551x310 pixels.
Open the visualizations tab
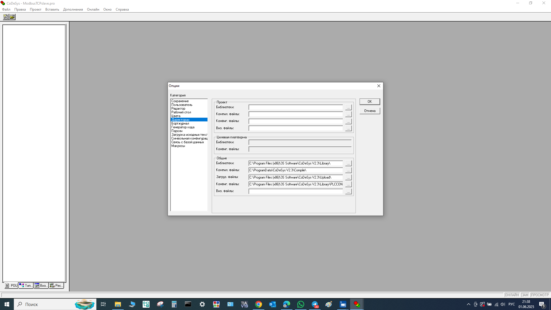click(x=41, y=286)
